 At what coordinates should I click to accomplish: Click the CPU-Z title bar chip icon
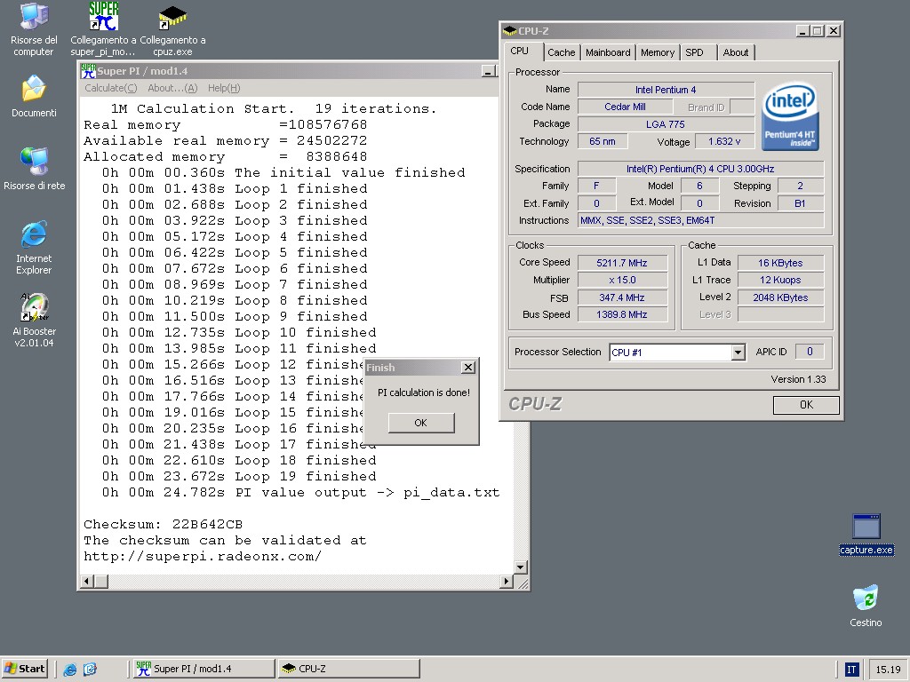[x=509, y=31]
